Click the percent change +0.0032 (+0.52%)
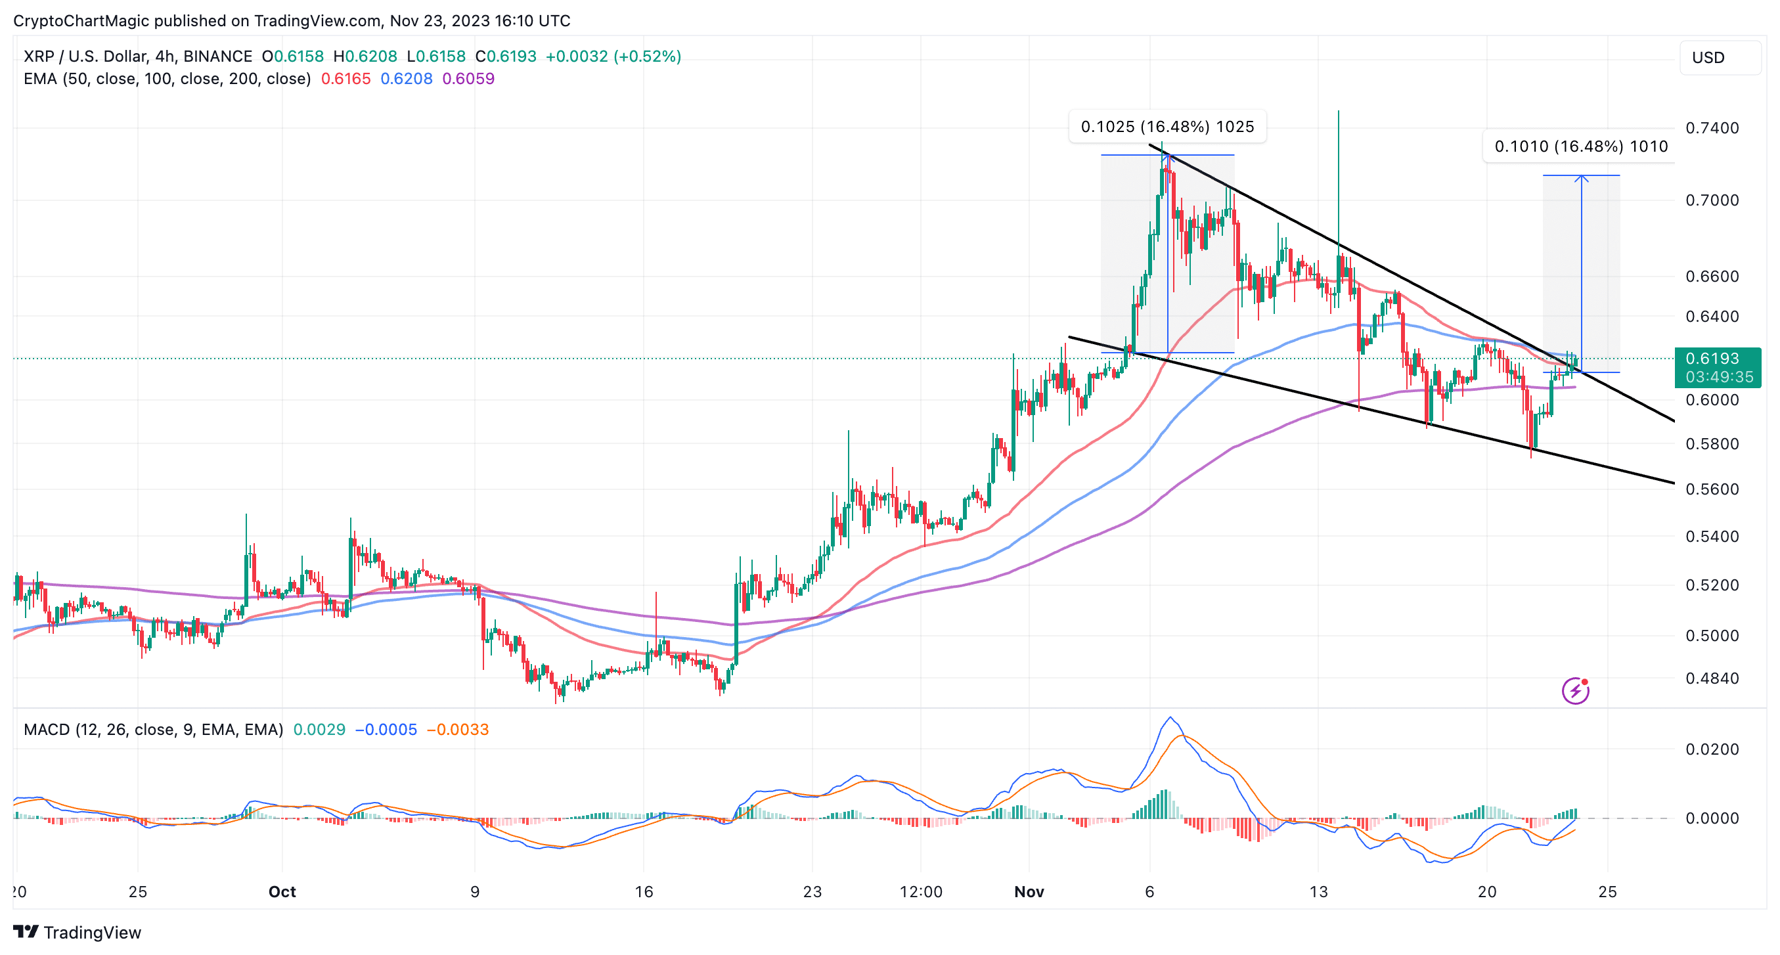1780x955 pixels. coord(613,56)
